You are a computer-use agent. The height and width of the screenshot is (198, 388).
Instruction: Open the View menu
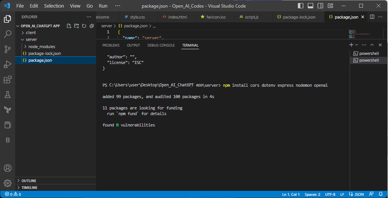tap(75, 6)
